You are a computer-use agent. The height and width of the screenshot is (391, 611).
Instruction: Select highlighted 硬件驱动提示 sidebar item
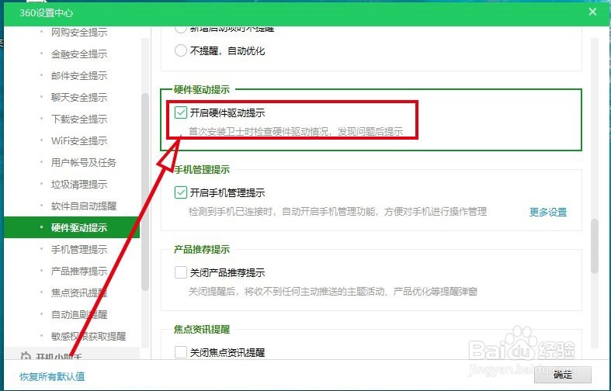tap(71, 228)
